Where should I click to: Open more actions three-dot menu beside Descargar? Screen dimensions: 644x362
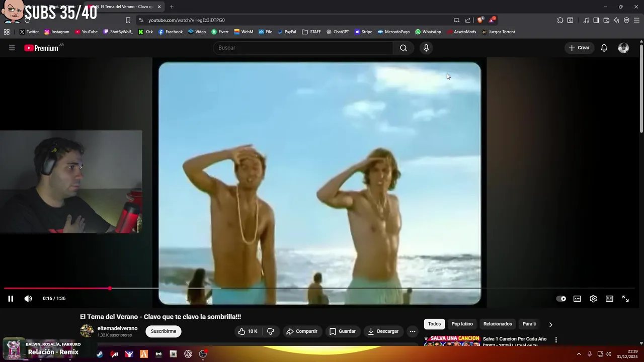[413, 331]
